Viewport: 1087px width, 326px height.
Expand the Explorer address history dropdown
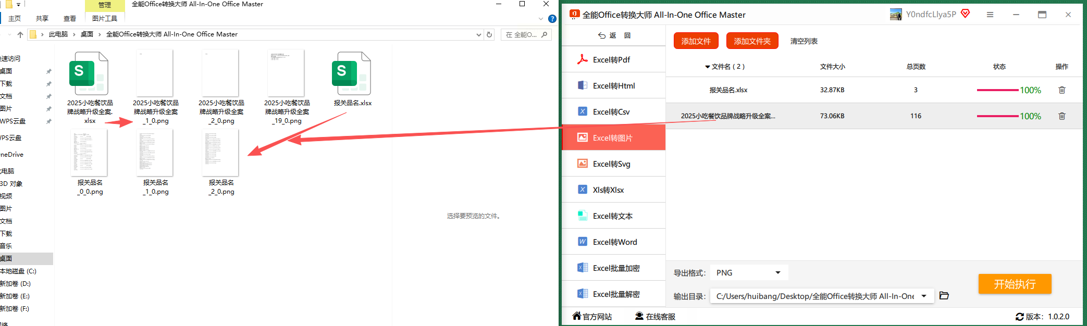479,34
